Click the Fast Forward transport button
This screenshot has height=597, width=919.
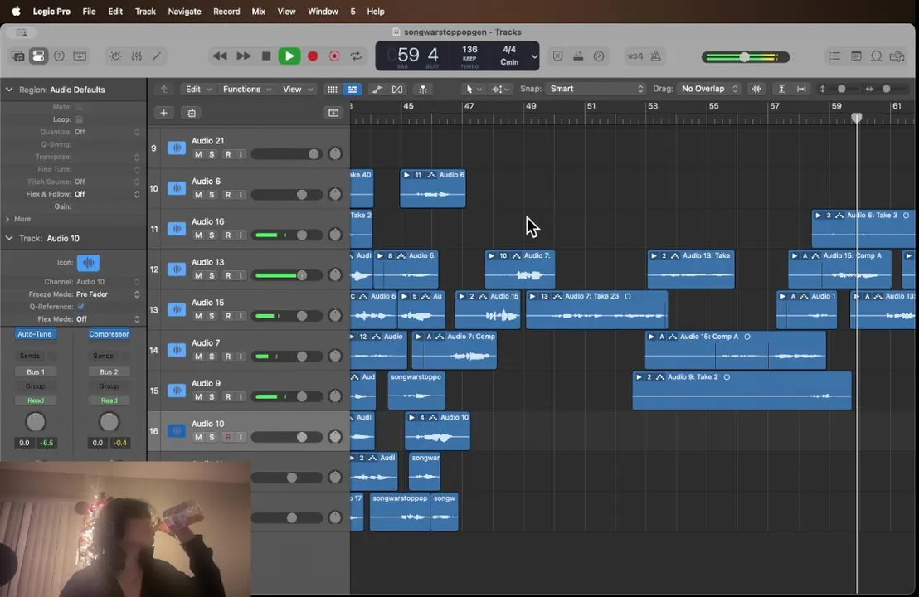click(243, 56)
